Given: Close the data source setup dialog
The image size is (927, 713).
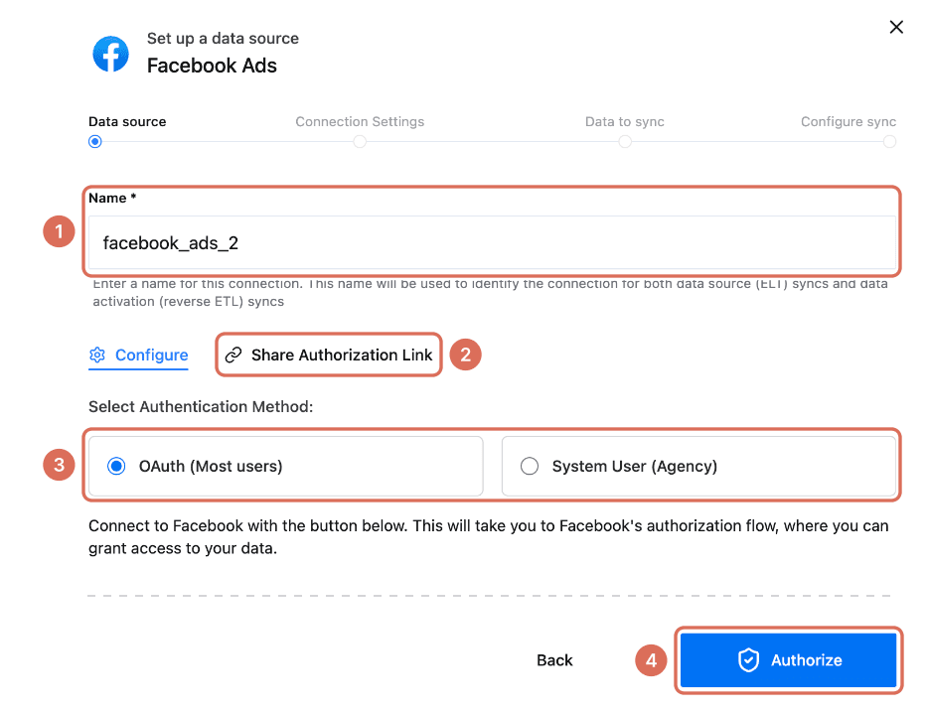Looking at the screenshot, I should 896,27.
